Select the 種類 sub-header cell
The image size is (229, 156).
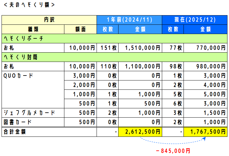click(x=33, y=29)
